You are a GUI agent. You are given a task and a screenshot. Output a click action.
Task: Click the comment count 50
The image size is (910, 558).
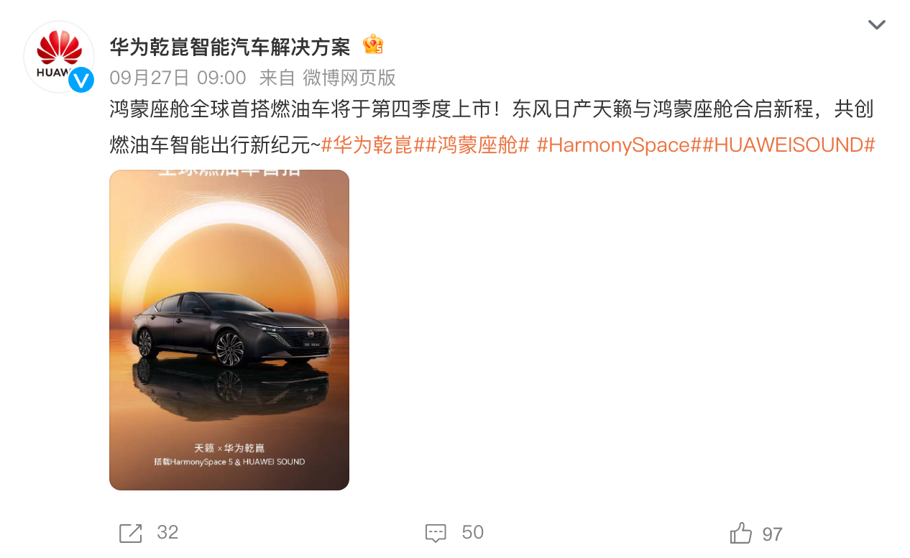click(472, 533)
